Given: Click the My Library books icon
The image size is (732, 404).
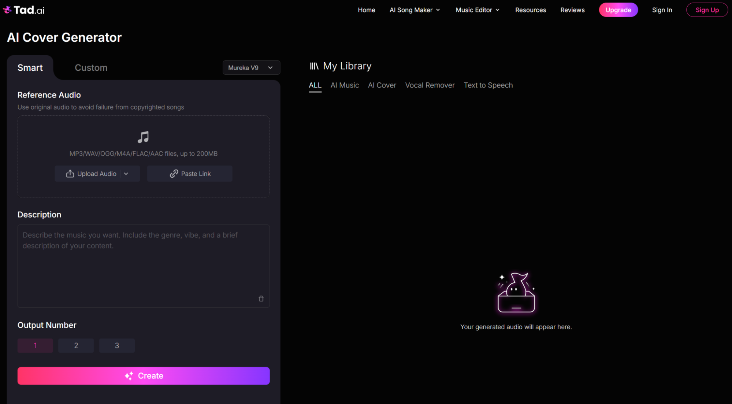Looking at the screenshot, I should (x=314, y=66).
